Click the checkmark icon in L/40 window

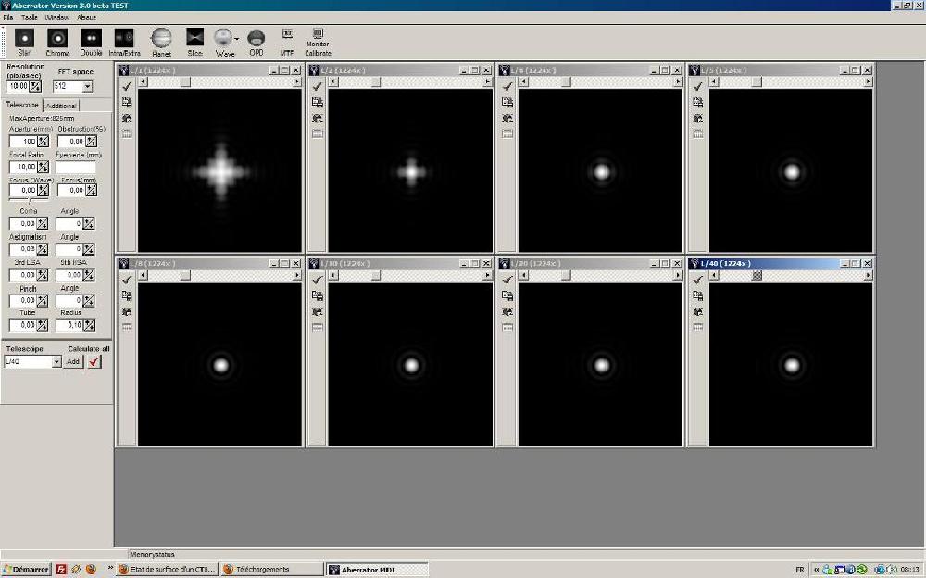point(698,280)
